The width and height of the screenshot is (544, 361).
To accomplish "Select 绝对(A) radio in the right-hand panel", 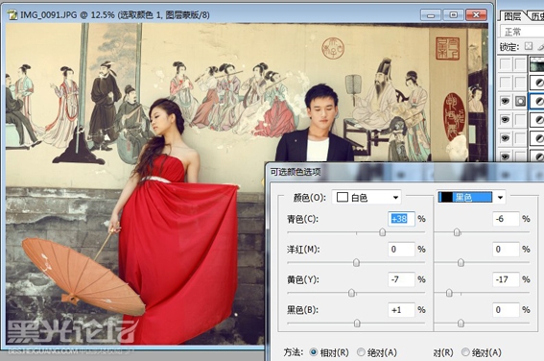I will coord(465,352).
